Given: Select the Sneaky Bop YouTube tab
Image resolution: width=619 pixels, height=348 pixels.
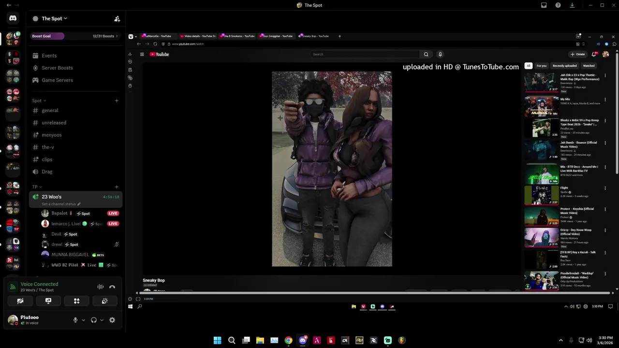Looking at the screenshot, I should 315,36.
